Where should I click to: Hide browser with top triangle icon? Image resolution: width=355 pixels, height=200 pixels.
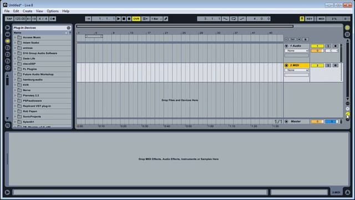click(x=7, y=28)
